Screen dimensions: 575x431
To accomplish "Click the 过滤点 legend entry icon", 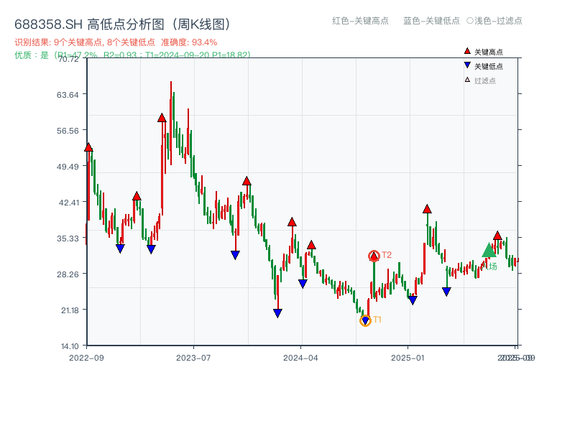I will click(466, 80).
